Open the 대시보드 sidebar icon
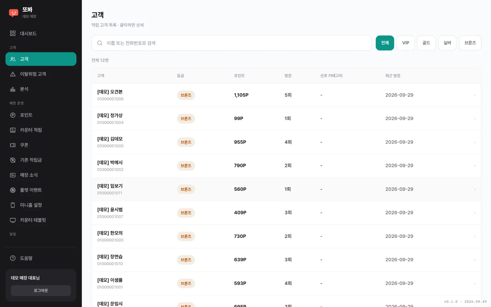 pyautogui.click(x=13, y=33)
